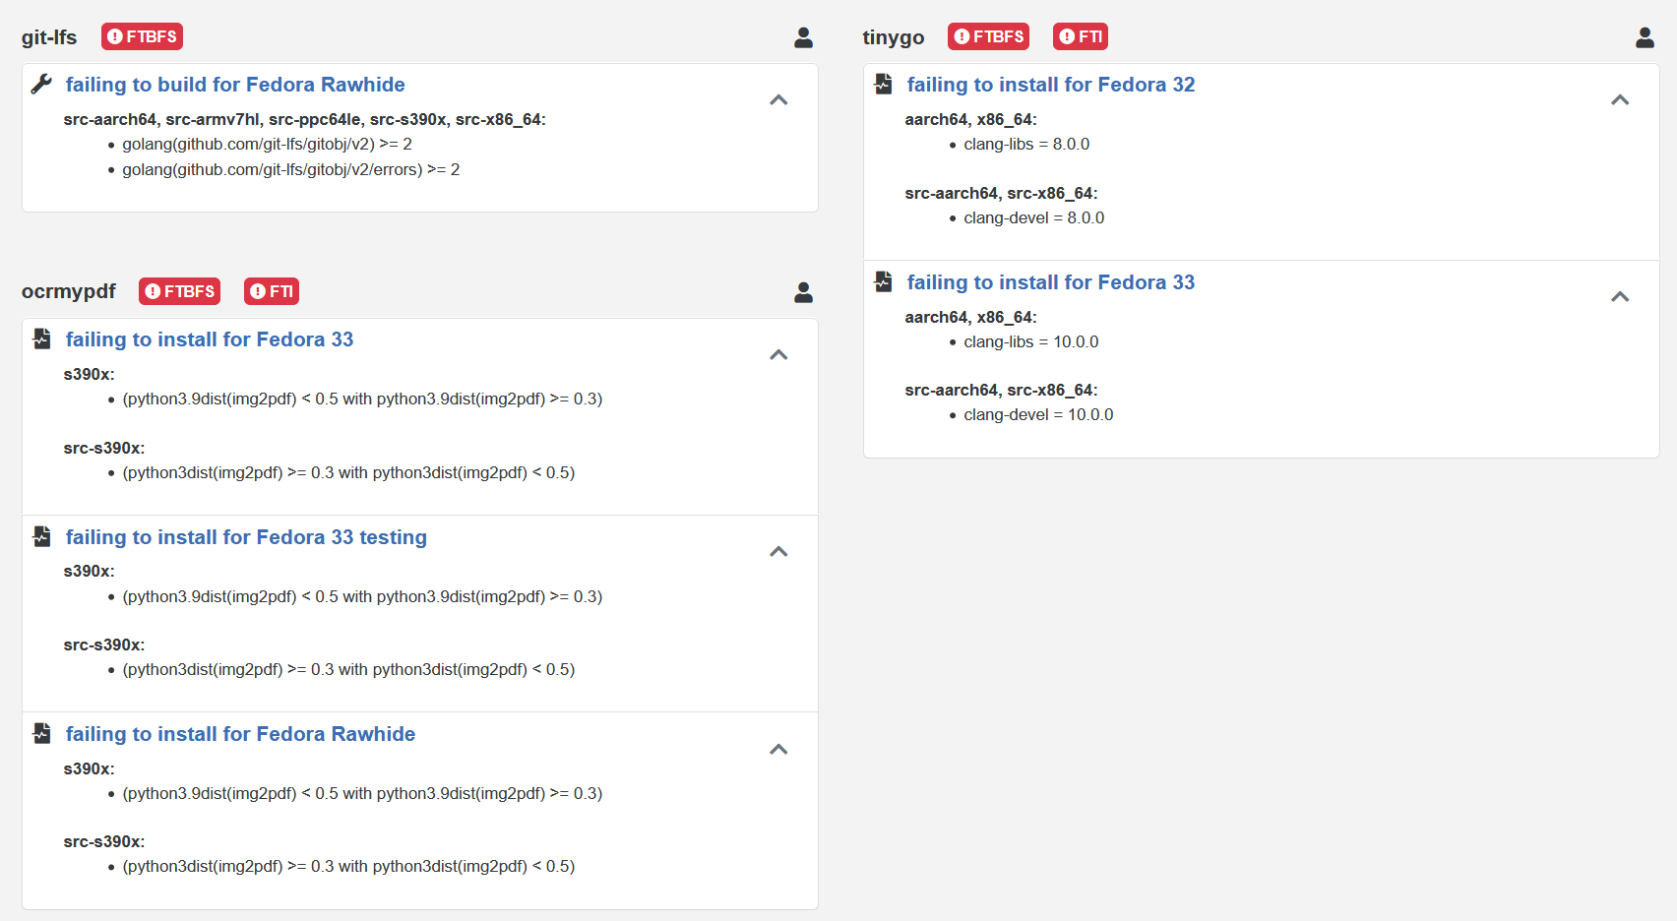
Task: Click the file icon beside tinygo Fedora 32 failure
Action: point(883,85)
